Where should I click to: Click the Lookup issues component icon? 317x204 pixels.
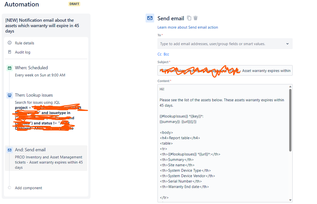9,95
